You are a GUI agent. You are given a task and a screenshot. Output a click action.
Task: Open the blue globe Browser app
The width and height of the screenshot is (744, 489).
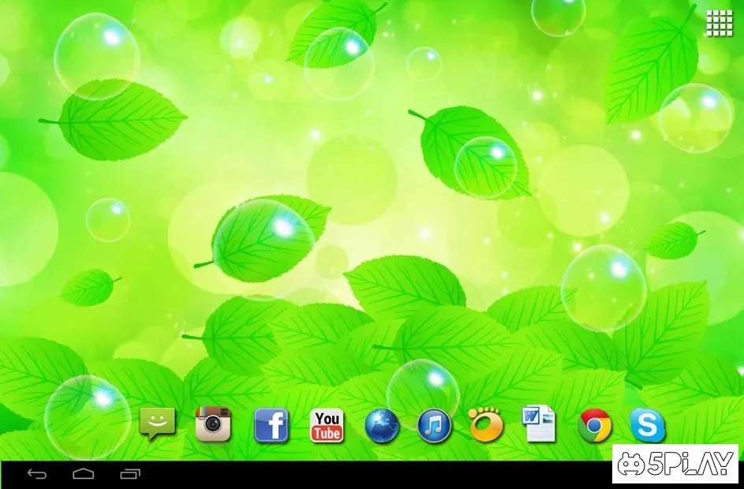[x=382, y=426]
